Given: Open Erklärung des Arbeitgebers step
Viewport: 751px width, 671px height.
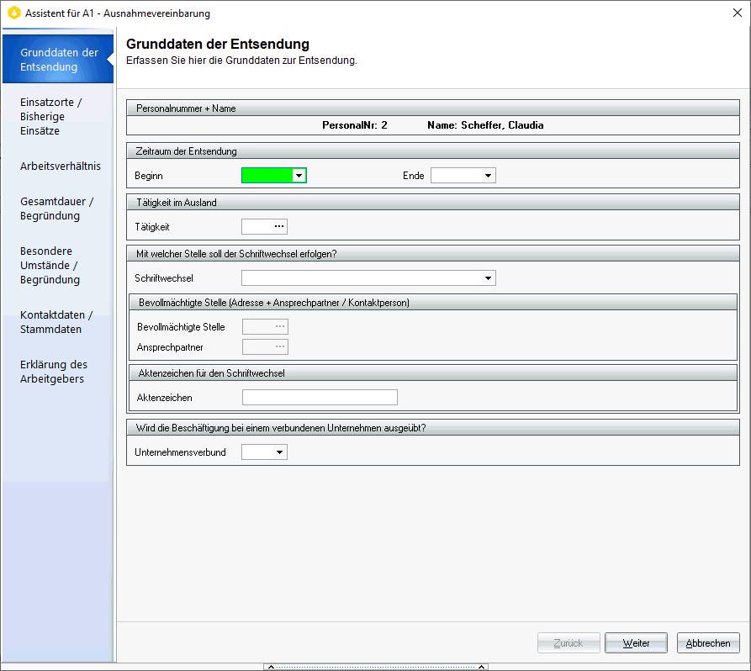Looking at the screenshot, I should pyautogui.click(x=54, y=372).
